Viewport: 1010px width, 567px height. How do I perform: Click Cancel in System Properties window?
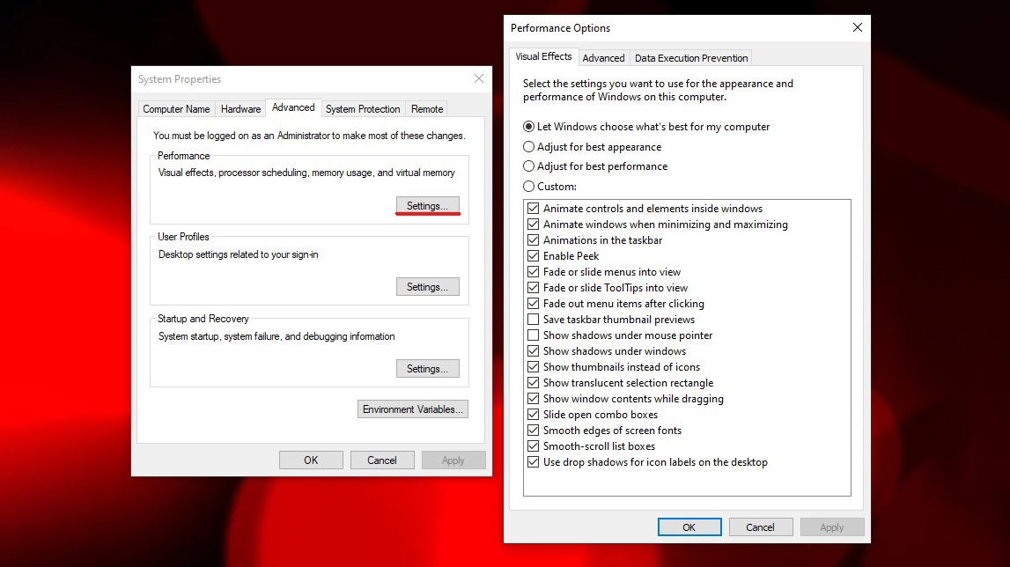382,460
